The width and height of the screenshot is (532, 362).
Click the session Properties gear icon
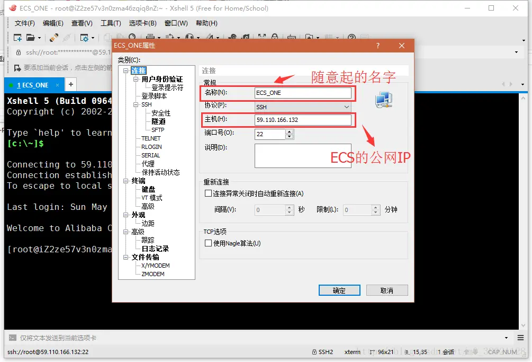pyautogui.click(x=84, y=38)
